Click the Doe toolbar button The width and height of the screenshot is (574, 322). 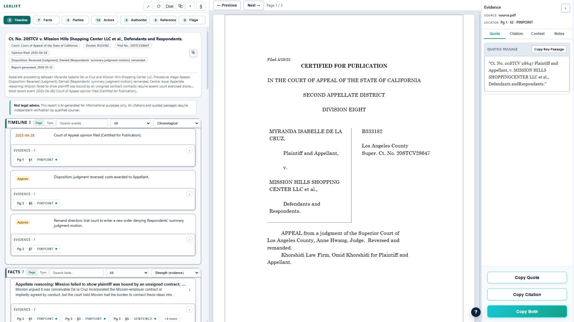169,6
